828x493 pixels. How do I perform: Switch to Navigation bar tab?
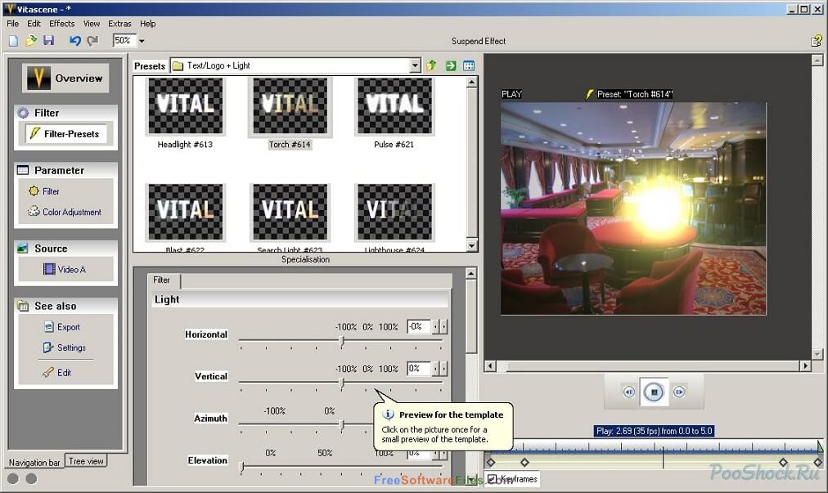tap(35, 462)
